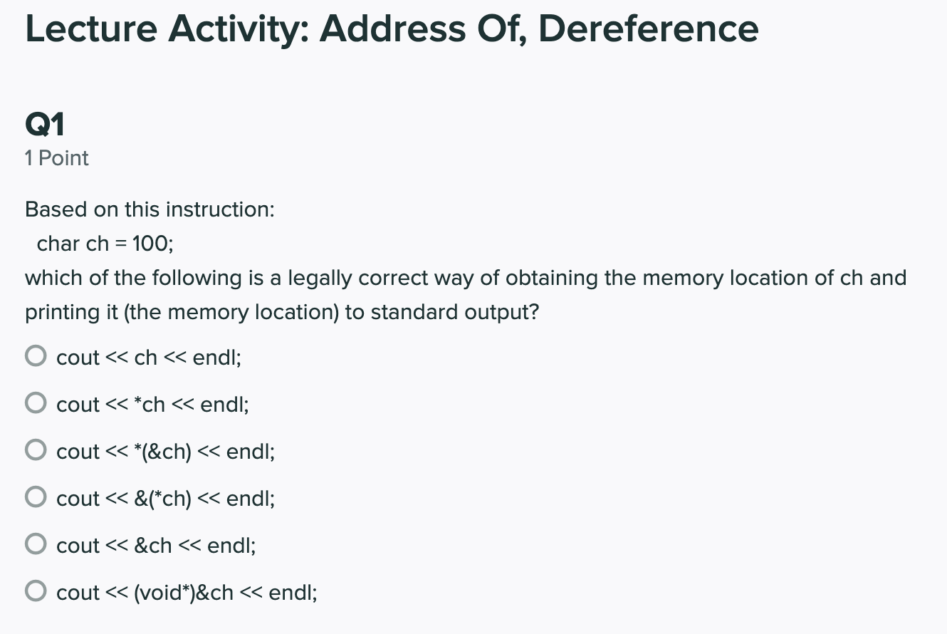Image resolution: width=947 pixels, height=634 pixels.
Task: Select the radio button for "cout << &(*ch) << endl;"
Action: (35, 496)
